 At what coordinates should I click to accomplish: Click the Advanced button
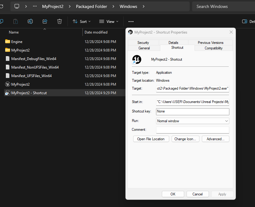[215, 139]
